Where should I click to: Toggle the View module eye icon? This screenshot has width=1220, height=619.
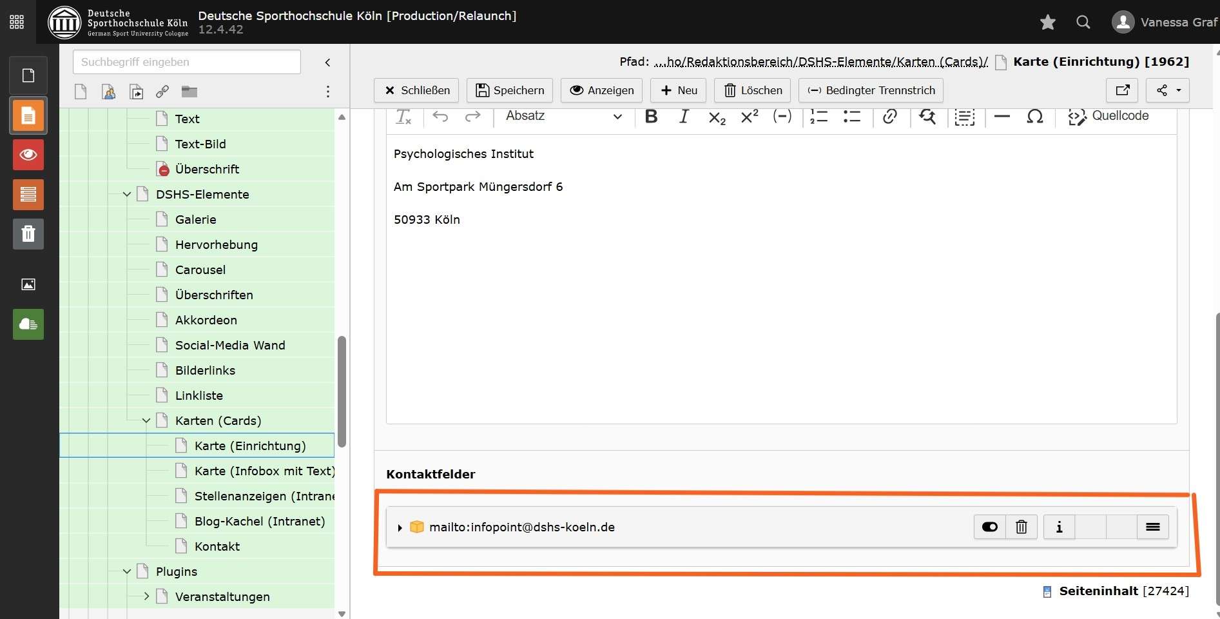point(28,155)
